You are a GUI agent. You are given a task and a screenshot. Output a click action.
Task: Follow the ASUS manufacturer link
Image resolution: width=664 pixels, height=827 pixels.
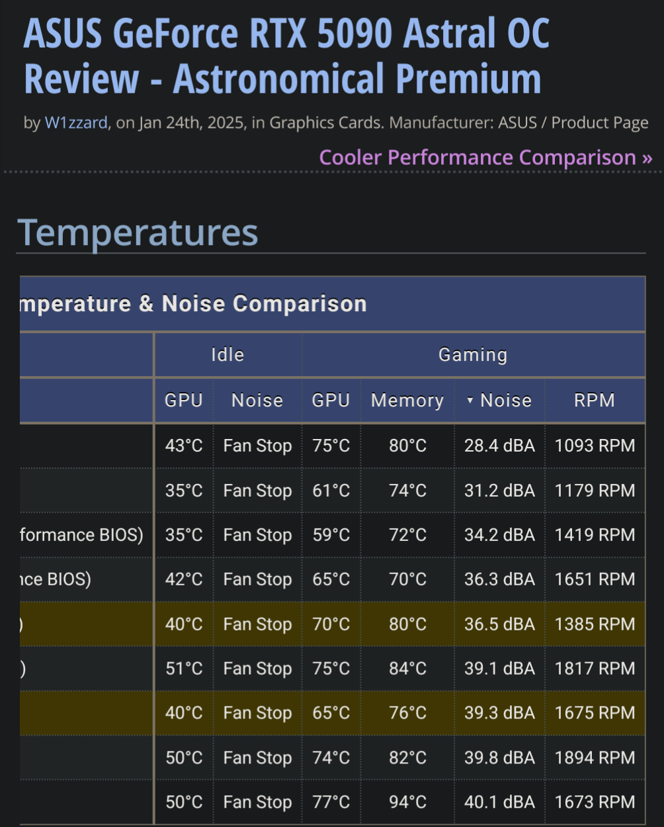[517, 122]
